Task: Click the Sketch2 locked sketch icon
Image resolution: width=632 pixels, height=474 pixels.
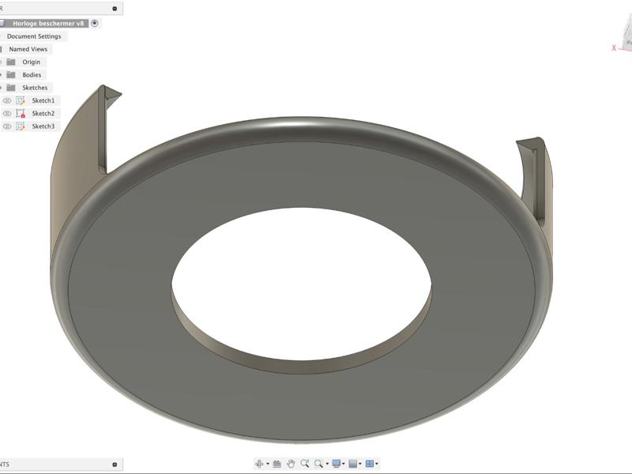Action: [x=21, y=113]
